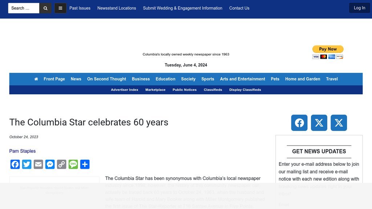Click the tagline about locally owned weekly newspaper
Viewport: 372px width, 209px height.
click(x=186, y=54)
